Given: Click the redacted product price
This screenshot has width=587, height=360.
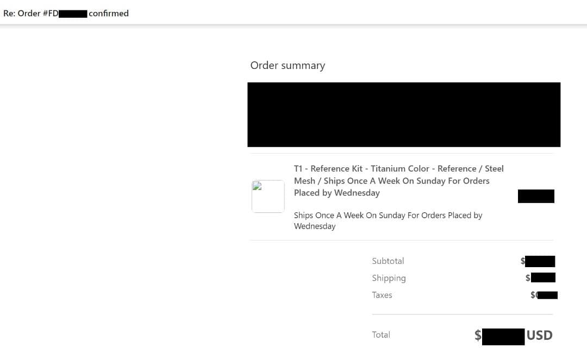Looking at the screenshot, I should (536, 196).
